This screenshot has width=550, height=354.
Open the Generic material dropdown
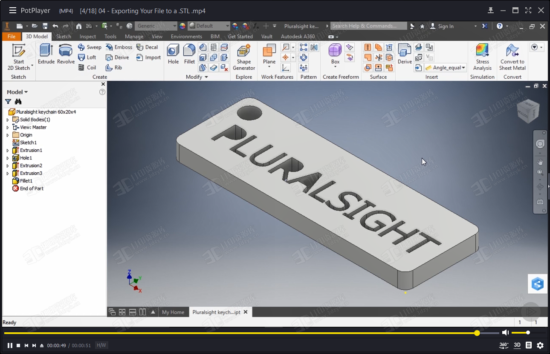(156, 26)
